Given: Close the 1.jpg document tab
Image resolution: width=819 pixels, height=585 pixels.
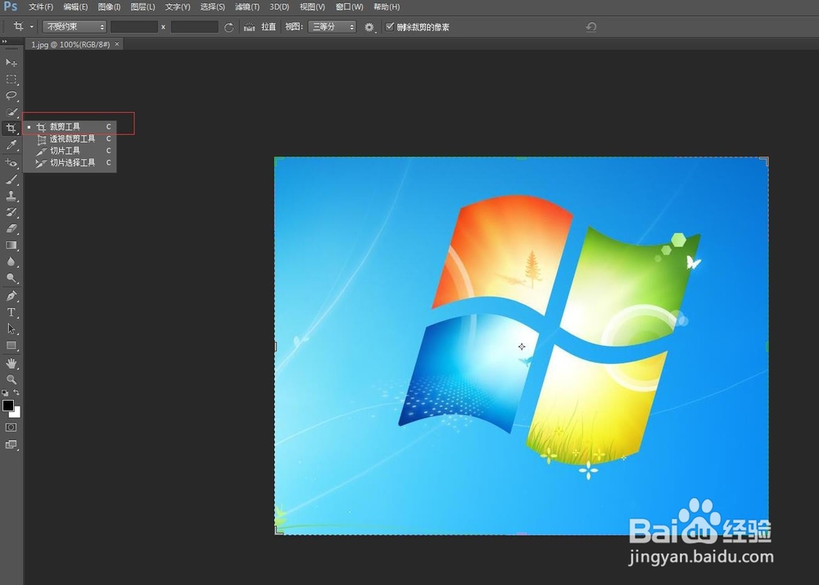Looking at the screenshot, I should (117, 44).
